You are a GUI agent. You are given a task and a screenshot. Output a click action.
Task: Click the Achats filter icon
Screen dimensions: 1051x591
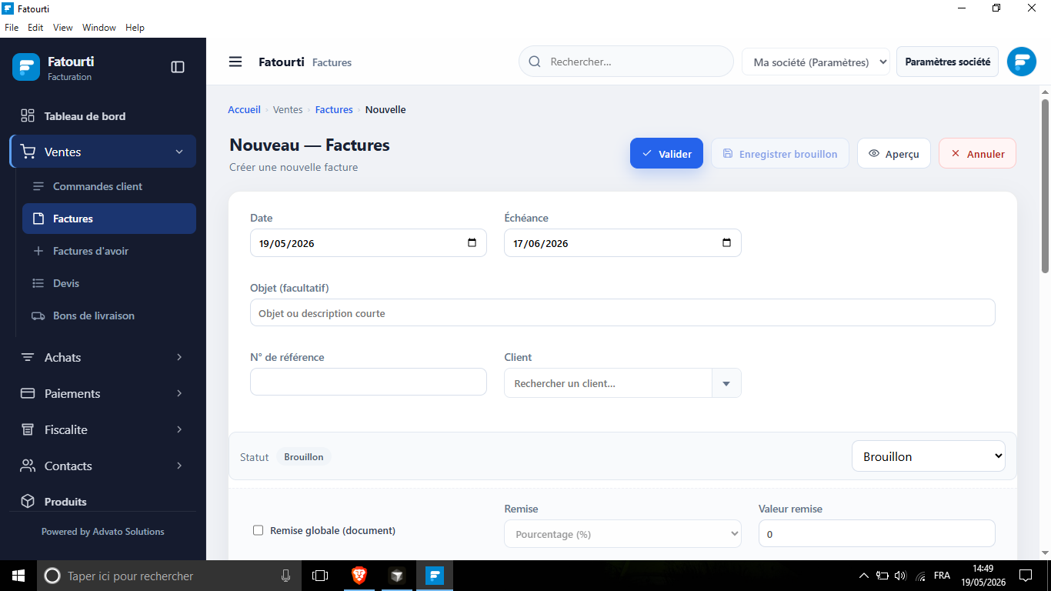click(x=28, y=357)
